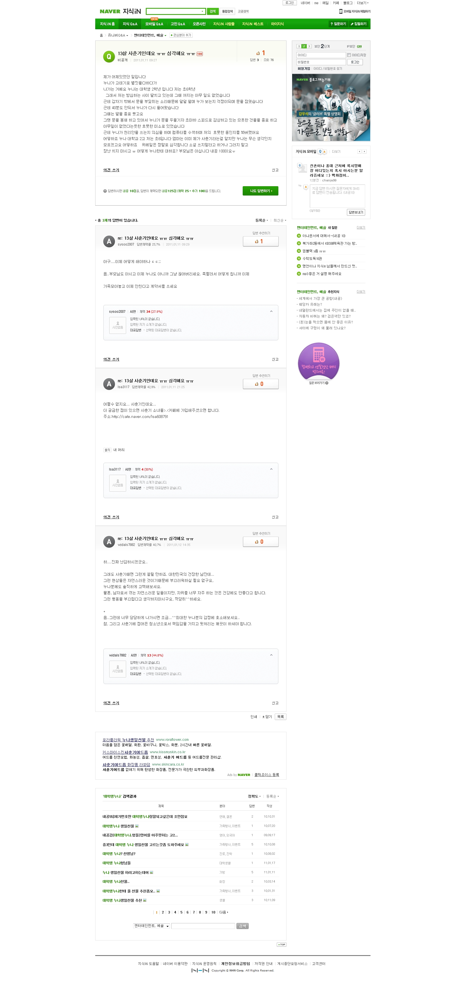Click the Glove movie banner ad
Screen dimensions: 466x981
(x=331, y=107)
